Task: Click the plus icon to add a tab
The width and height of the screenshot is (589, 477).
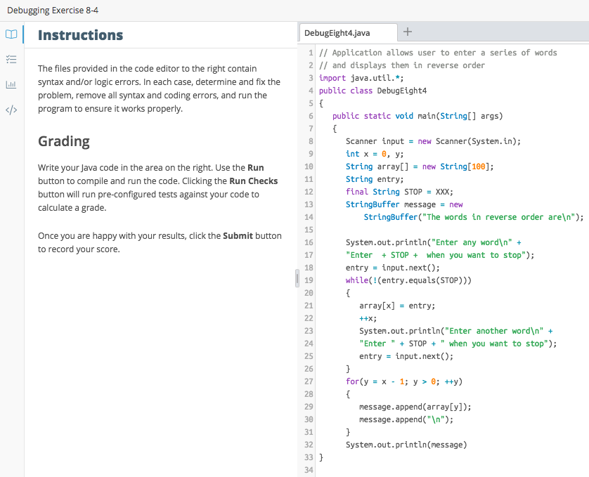Action: click(408, 32)
